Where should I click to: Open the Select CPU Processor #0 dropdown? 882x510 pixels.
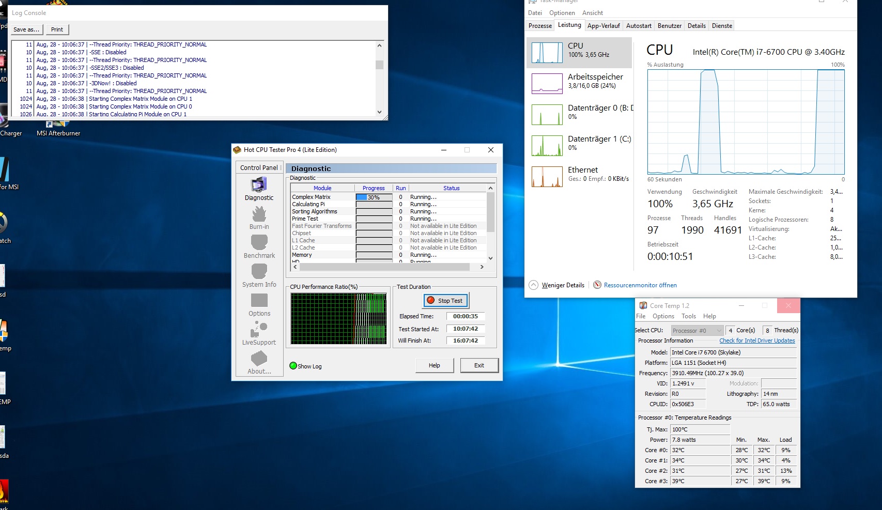click(x=697, y=331)
